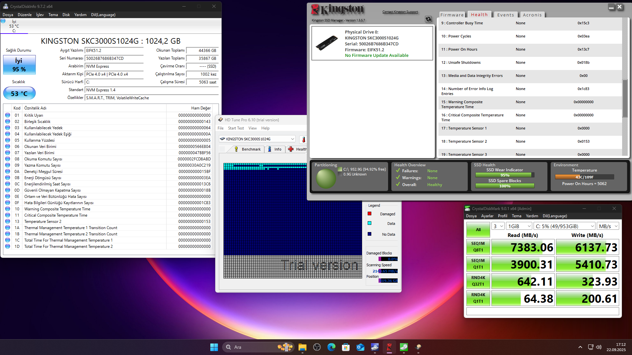Switch to CrystalDiskMark via its taskbar icon

point(404,347)
